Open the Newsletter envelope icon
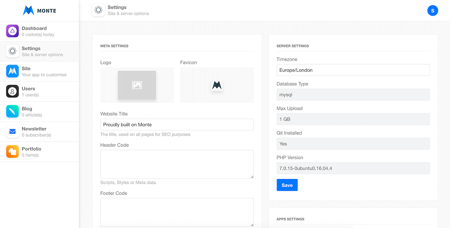 click(x=13, y=132)
